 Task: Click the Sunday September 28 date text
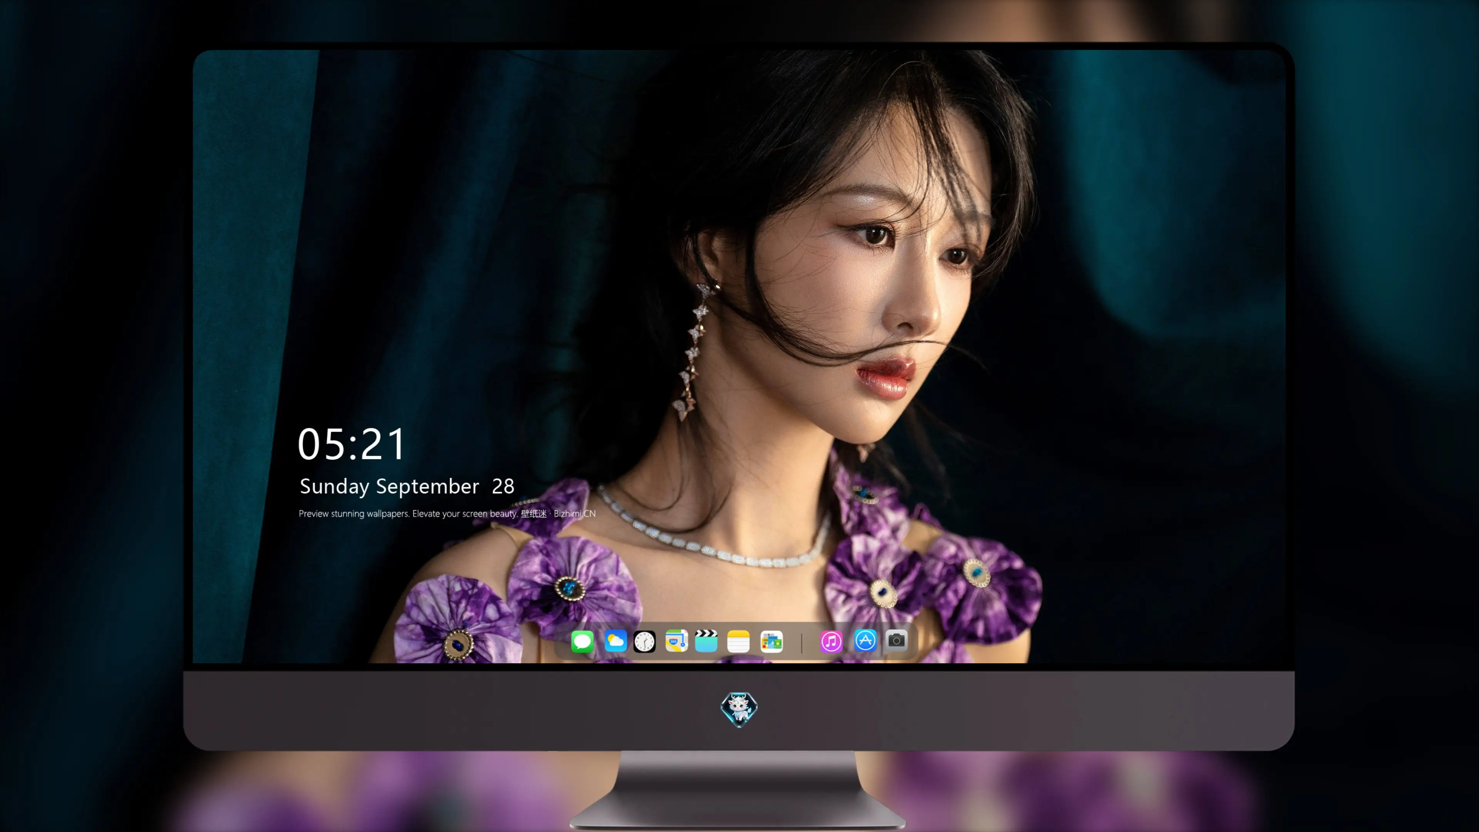[x=406, y=486]
